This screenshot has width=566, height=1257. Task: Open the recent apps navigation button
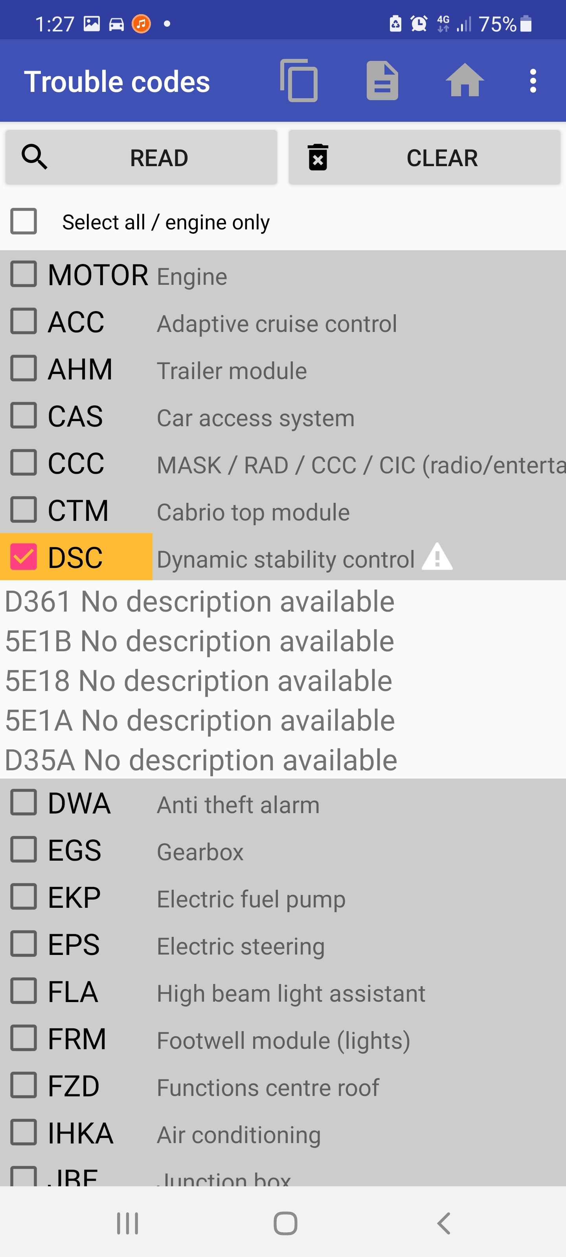127,1223
